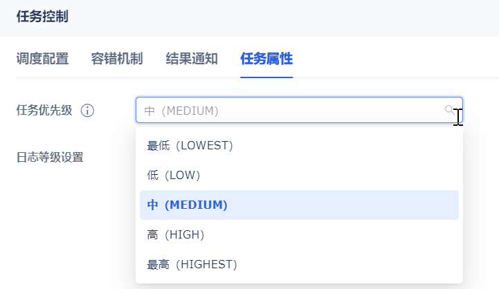Click the 任务控制 panel heading
499x289 pixels.
point(42,16)
